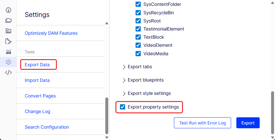Open the analytics chart icon

click(x=8, y=52)
